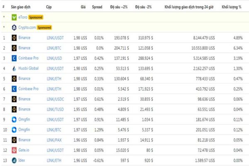
Task: Sort by the Cặp column header
Action: point(49,7)
